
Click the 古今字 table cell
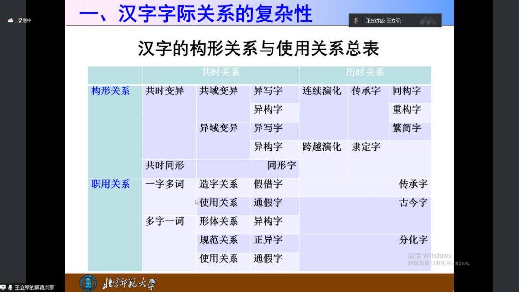(x=413, y=203)
